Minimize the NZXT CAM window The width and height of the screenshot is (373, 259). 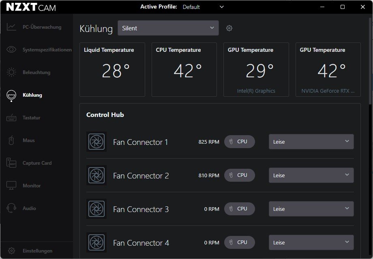[322, 7]
